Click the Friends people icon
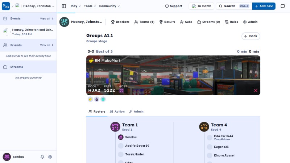Screen dimensions: 290x163 (5, 45)
